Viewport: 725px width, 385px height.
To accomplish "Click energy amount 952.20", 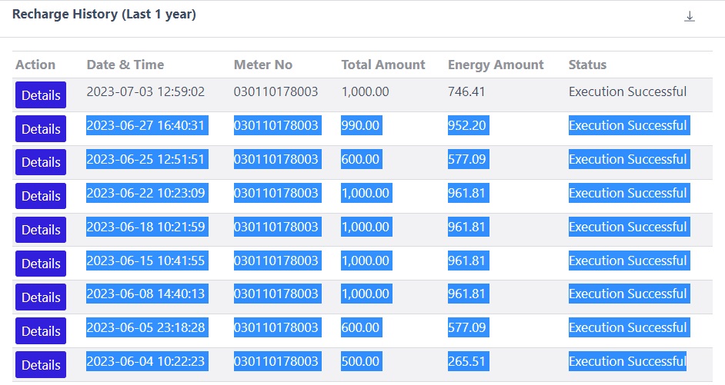I will point(469,125).
